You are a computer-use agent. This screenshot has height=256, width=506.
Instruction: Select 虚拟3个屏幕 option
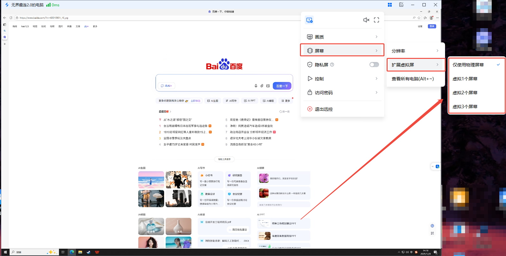pos(476,107)
